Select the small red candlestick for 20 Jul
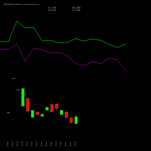 tap(37, 113)
